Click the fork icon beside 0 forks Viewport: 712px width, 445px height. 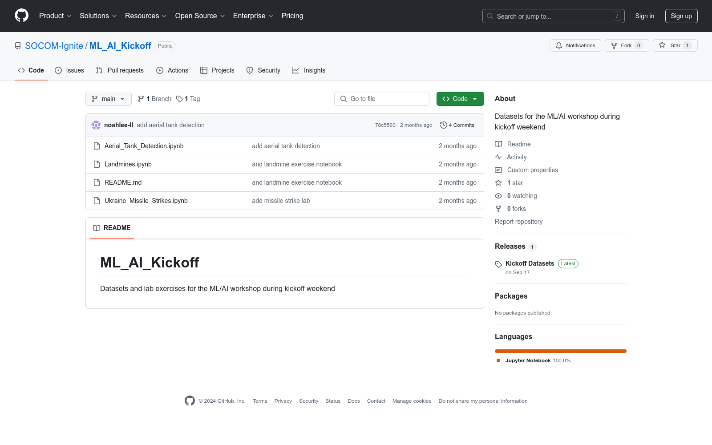498,209
